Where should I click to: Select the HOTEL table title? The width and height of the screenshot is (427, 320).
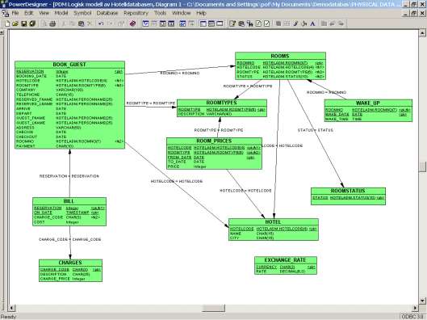273,222
